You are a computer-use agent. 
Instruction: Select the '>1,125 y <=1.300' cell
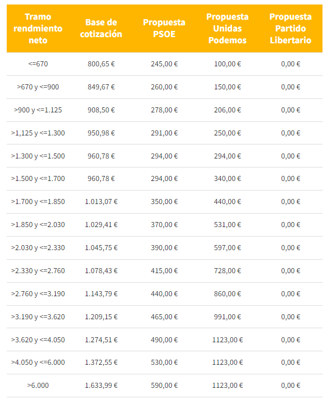tap(38, 133)
